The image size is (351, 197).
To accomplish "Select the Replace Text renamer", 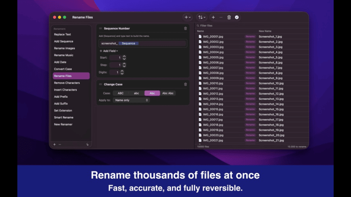I will [x=71, y=34].
